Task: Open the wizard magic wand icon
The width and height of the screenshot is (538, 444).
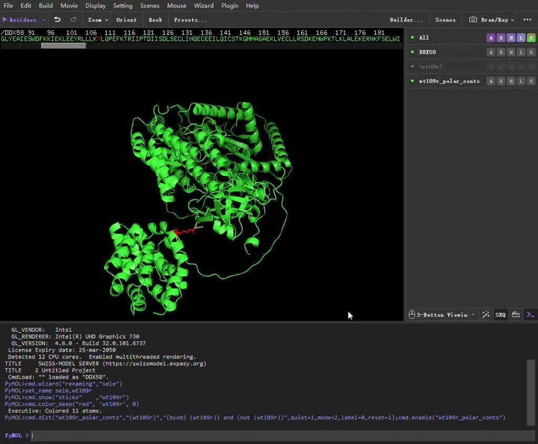Action: click(x=486, y=315)
